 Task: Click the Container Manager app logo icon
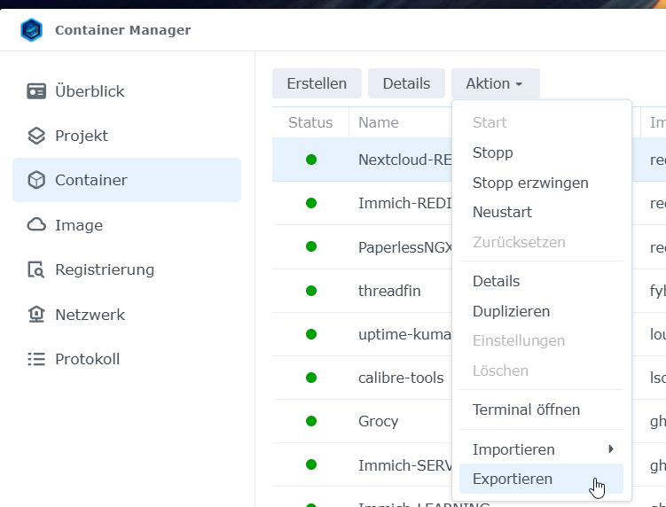click(x=32, y=30)
